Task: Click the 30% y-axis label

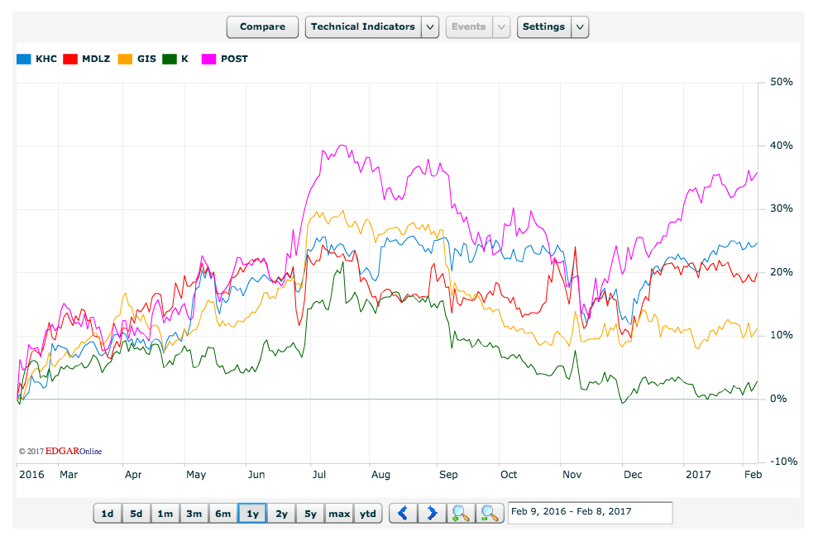Action: coord(782,208)
